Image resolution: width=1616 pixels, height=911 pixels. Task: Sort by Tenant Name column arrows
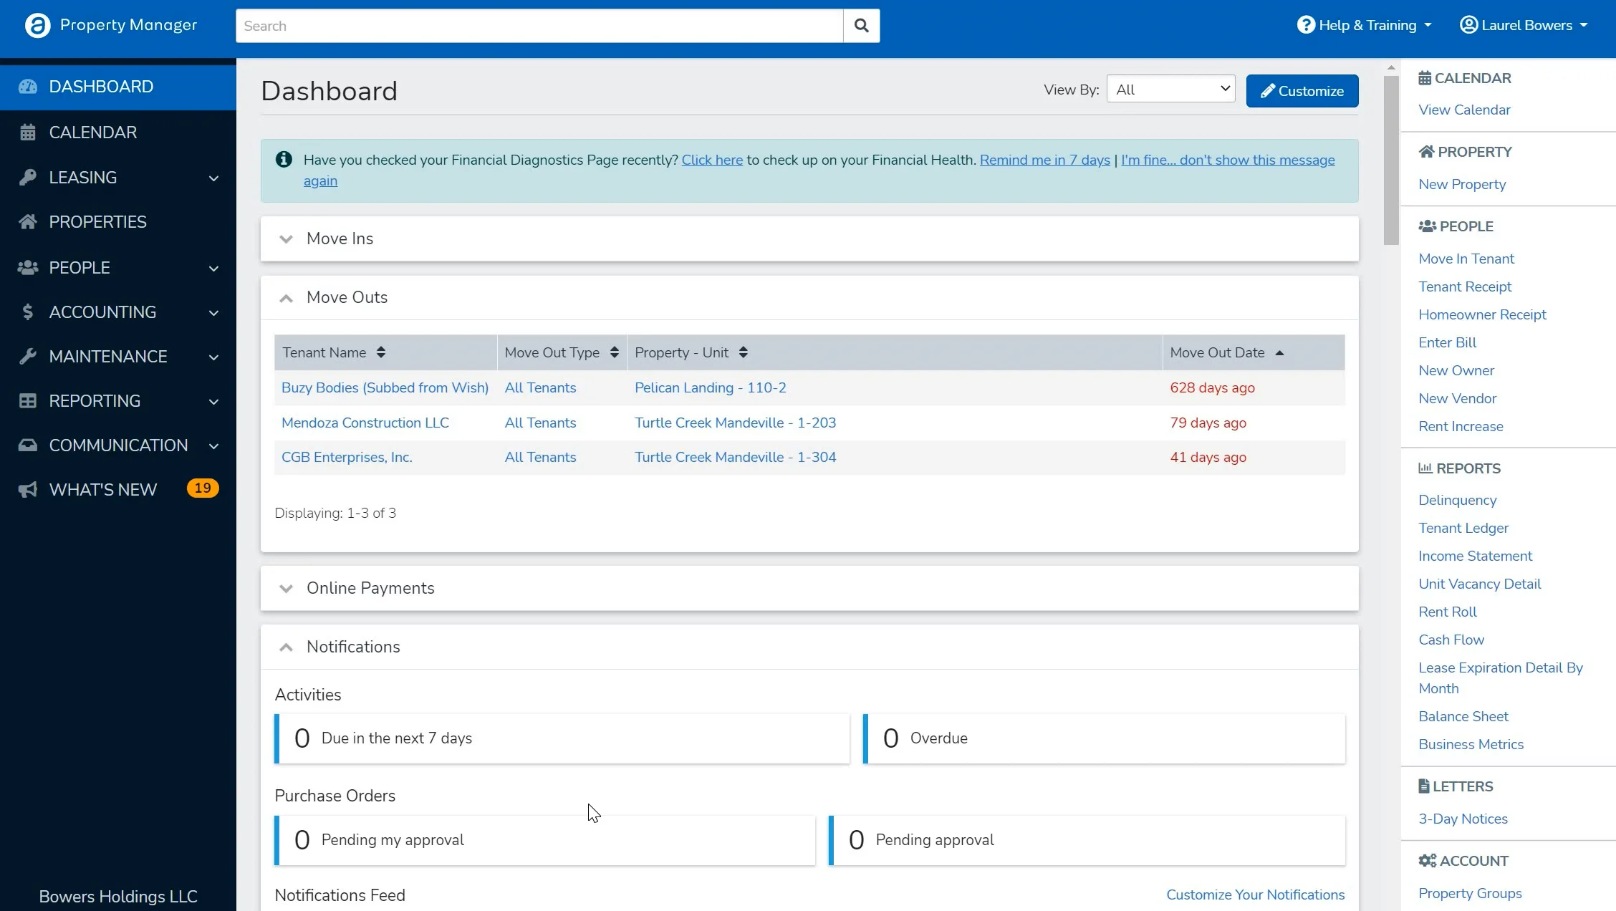[x=381, y=352]
